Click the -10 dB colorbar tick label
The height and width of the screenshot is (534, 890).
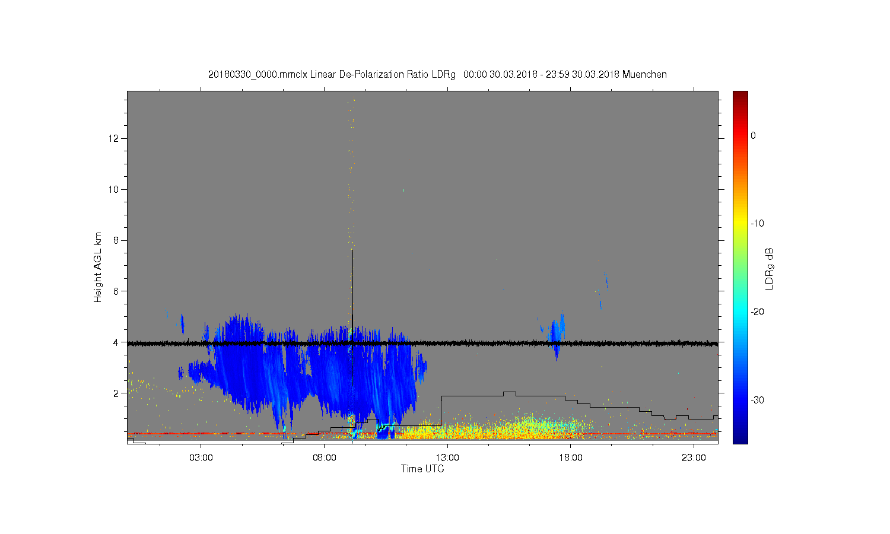(x=757, y=224)
